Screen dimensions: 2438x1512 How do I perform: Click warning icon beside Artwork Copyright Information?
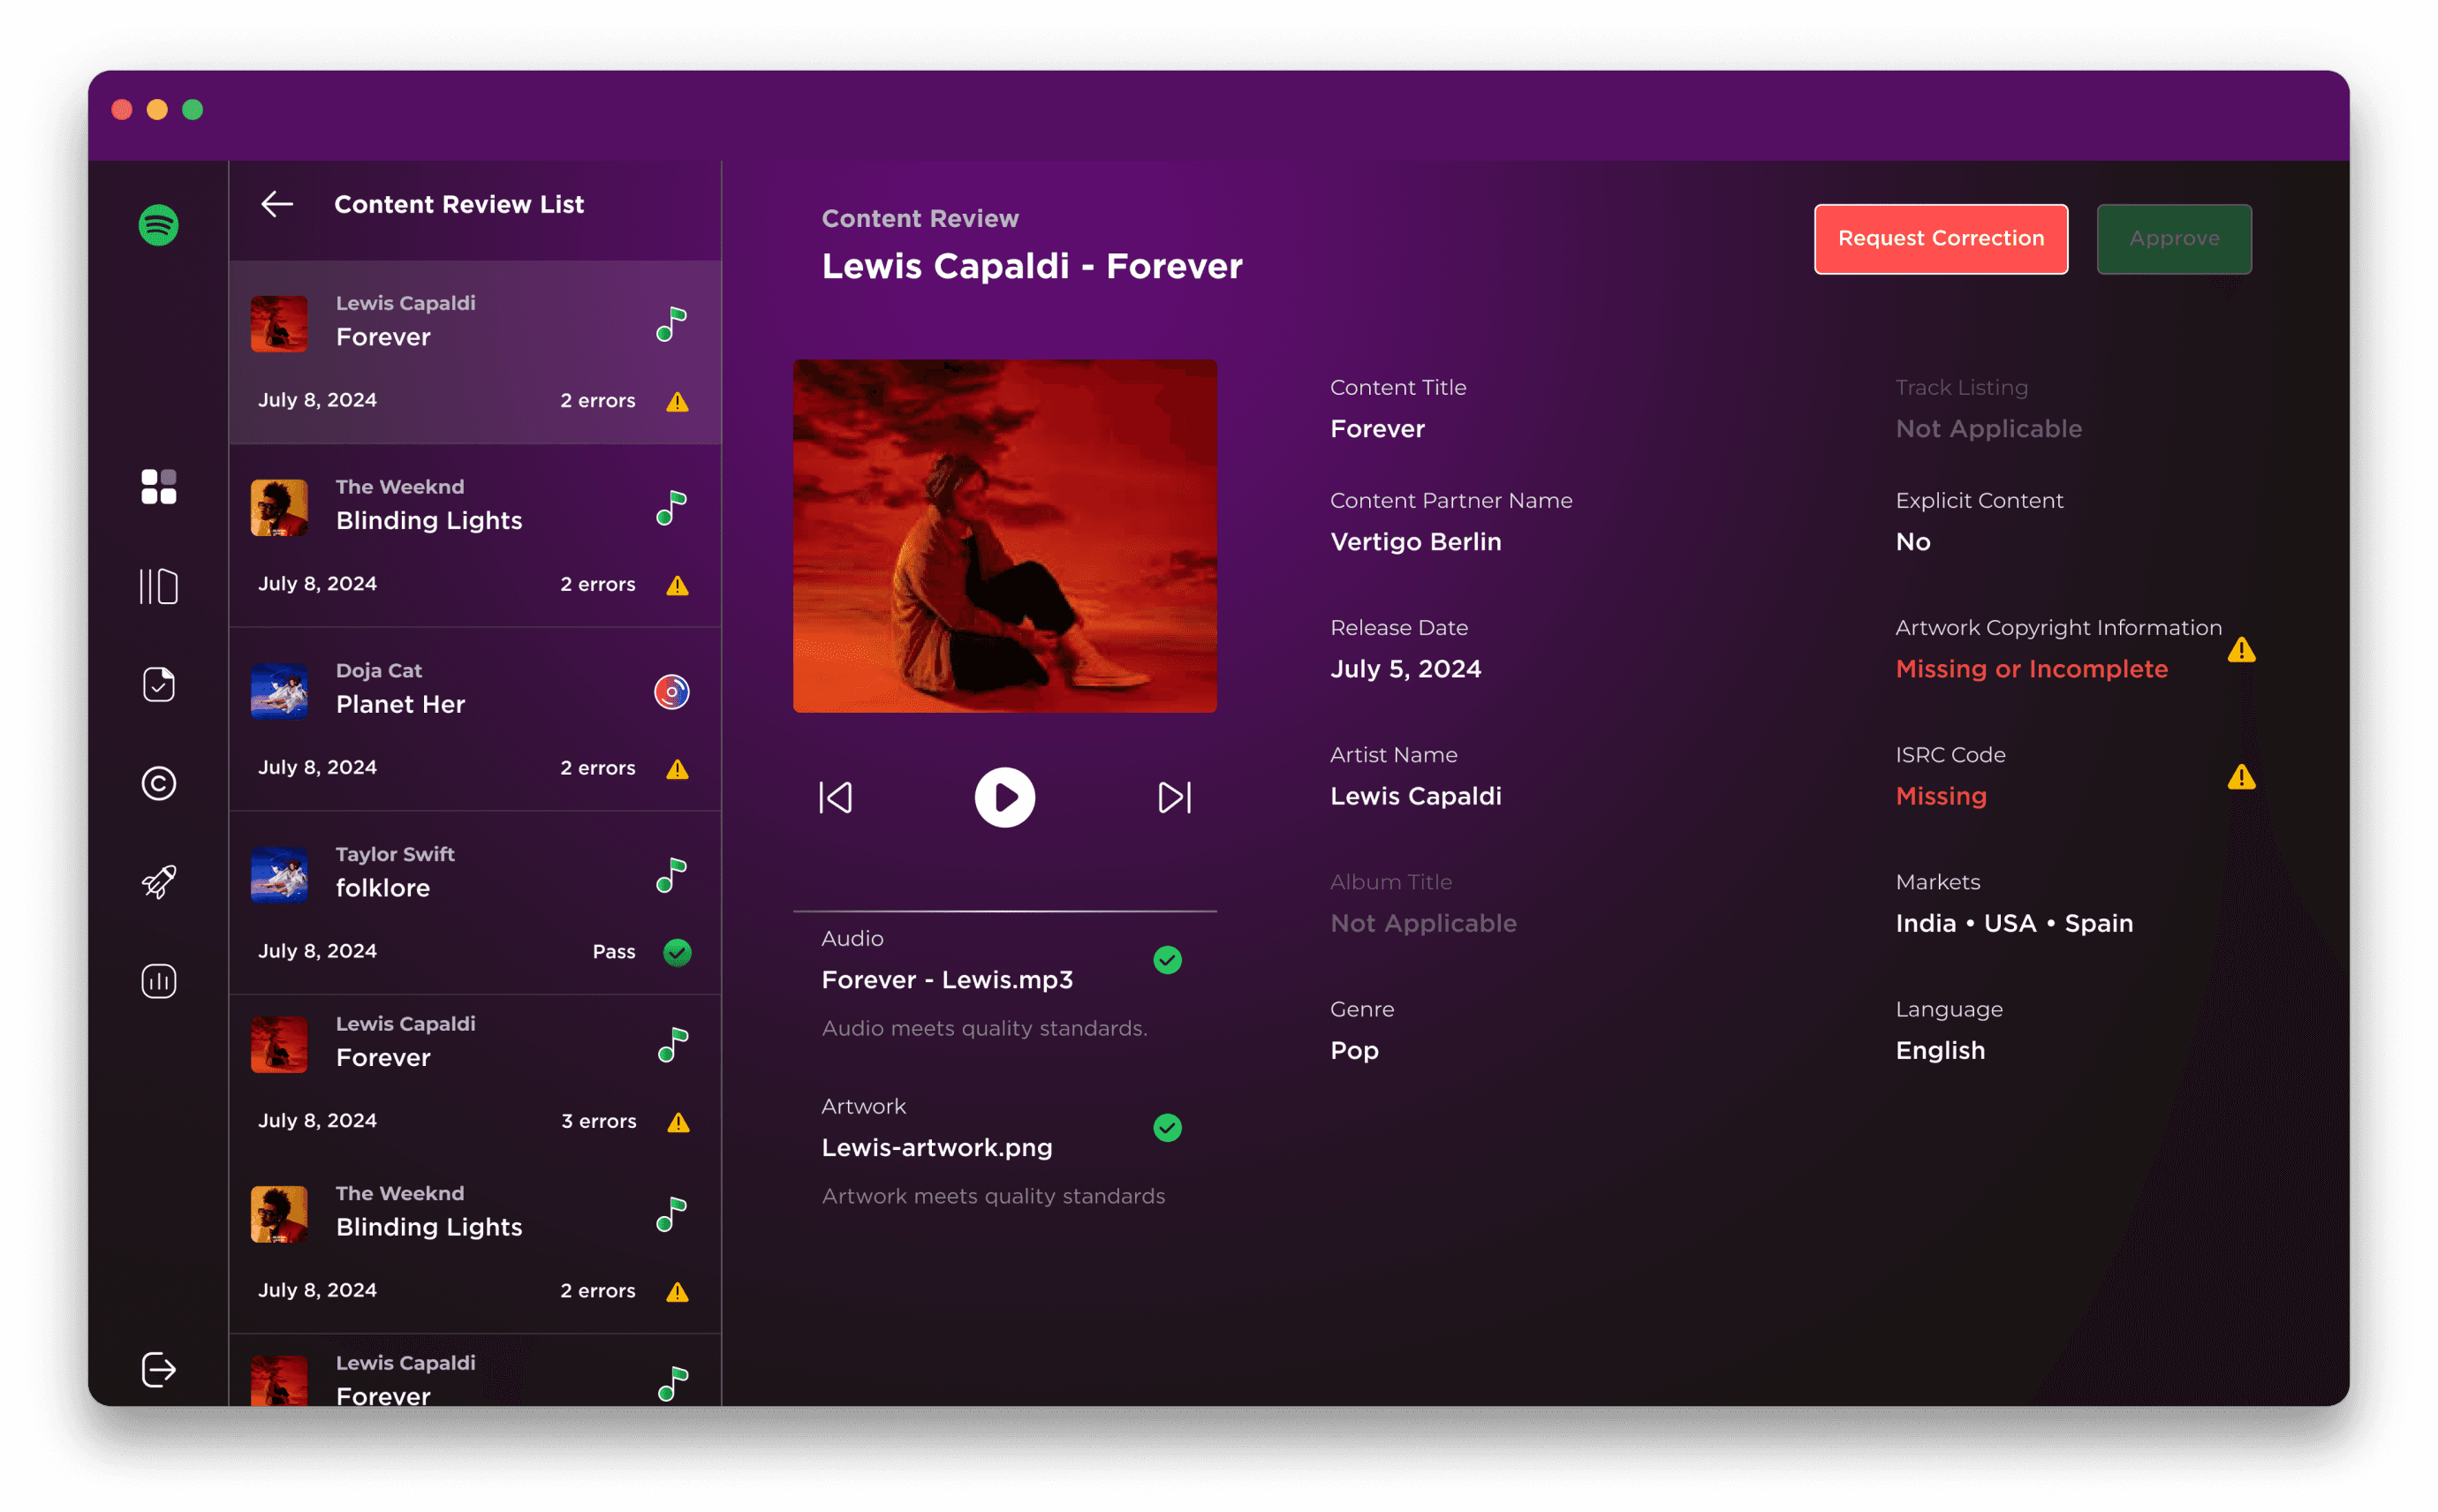(x=2241, y=650)
